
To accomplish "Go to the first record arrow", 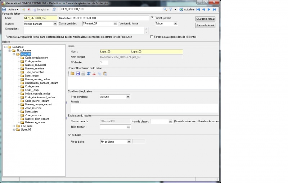I will (x=198, y=9).
